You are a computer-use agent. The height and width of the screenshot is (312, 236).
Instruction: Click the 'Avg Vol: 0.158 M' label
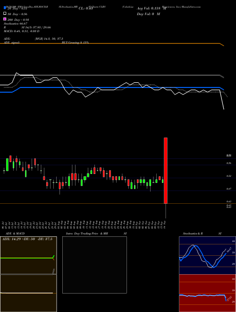(x=152, y=9)
